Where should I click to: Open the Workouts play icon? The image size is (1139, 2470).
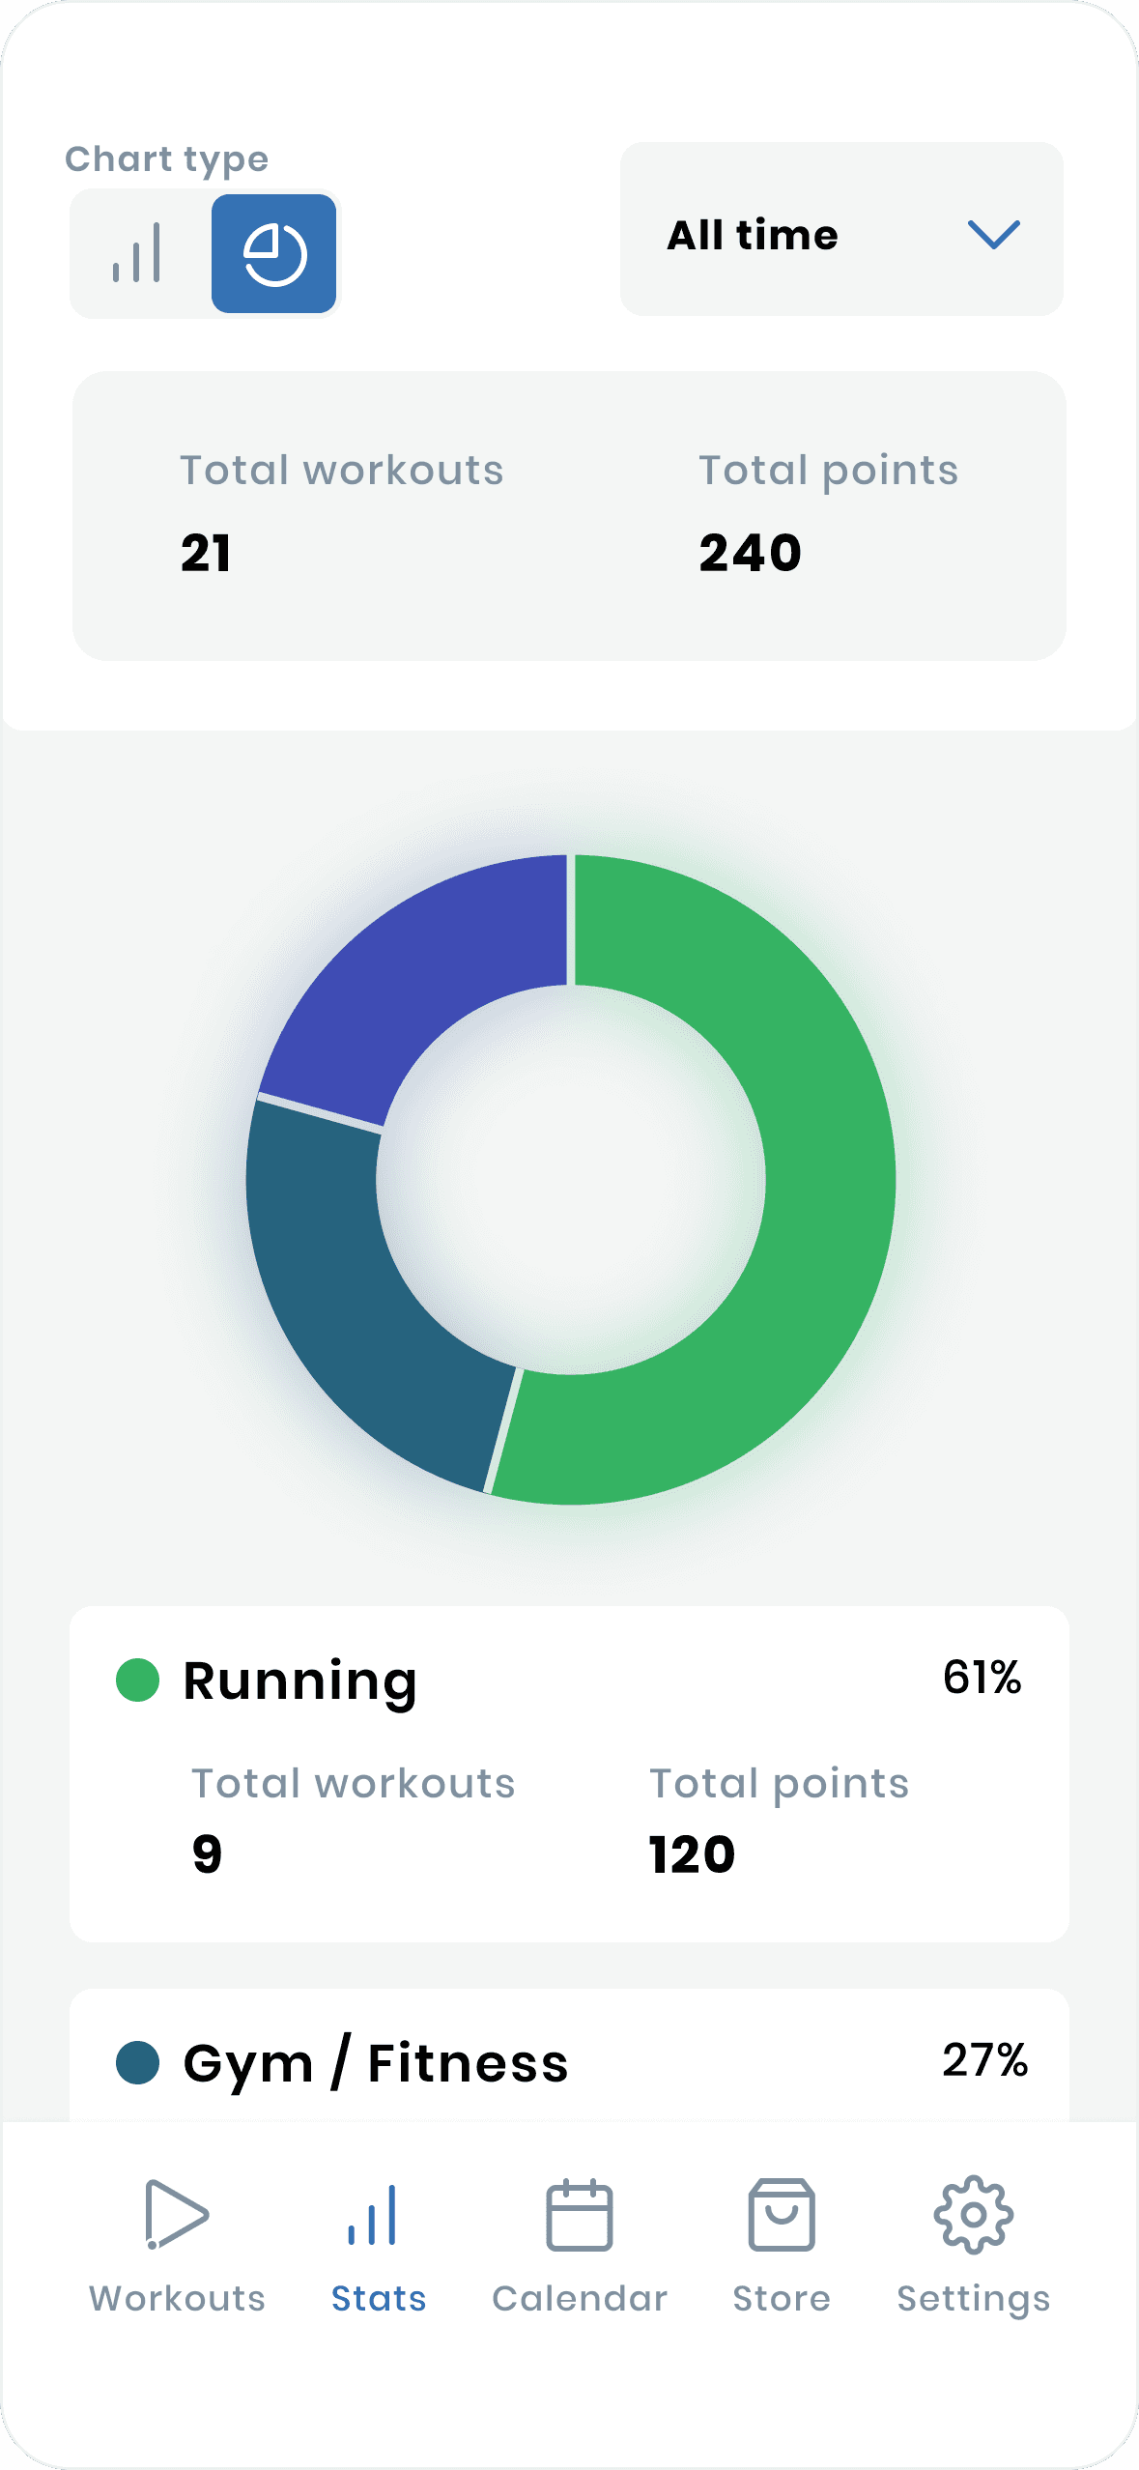[177, 2213]
